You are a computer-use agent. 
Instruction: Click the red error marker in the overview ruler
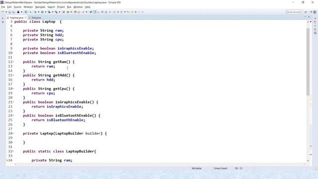coord(311,22)
